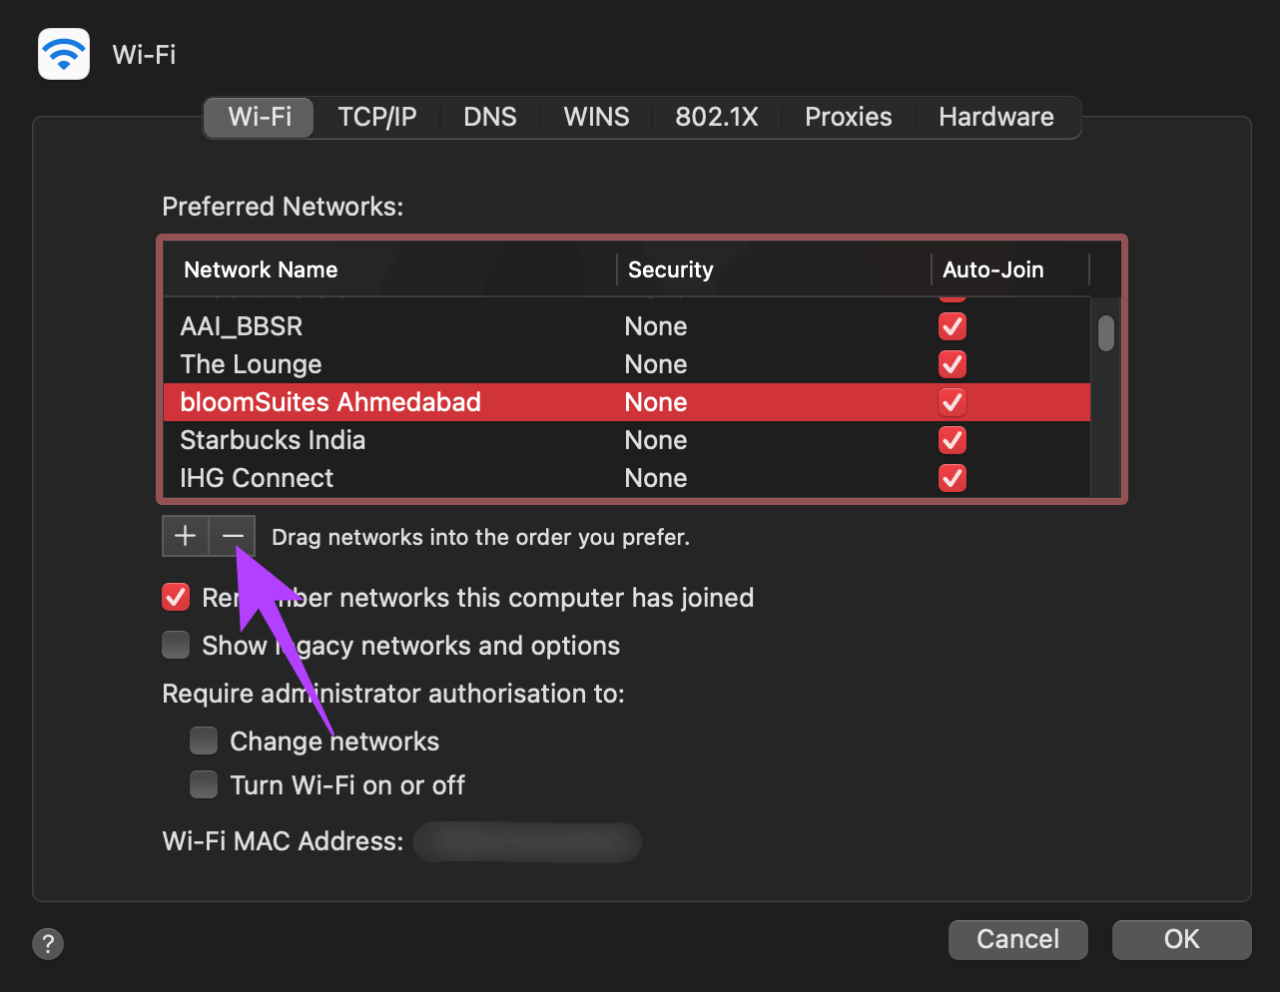The width and height of the screenshot is (1280, 992).
Task: Select the bloomSuites Ahmedabad network
Action: [x=627, y=402]
